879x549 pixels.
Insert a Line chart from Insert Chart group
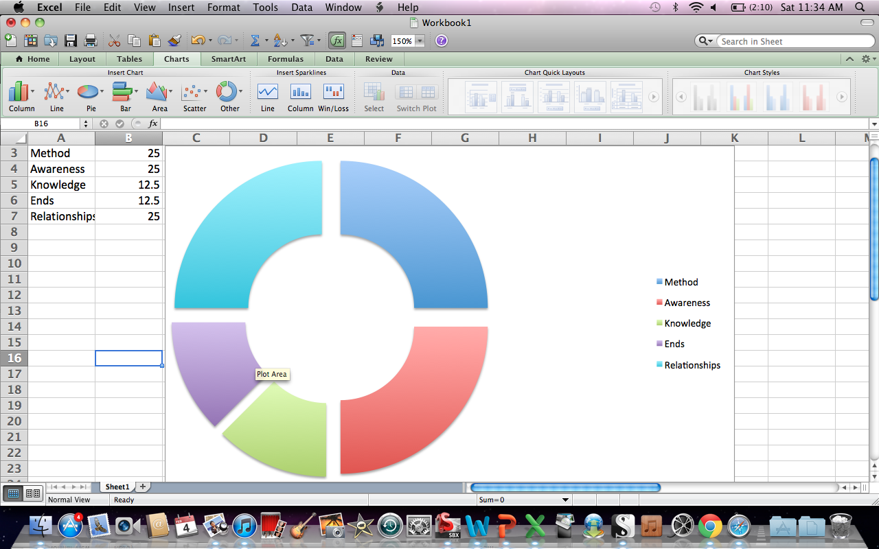pyautogui.click(x=56, y=97)
